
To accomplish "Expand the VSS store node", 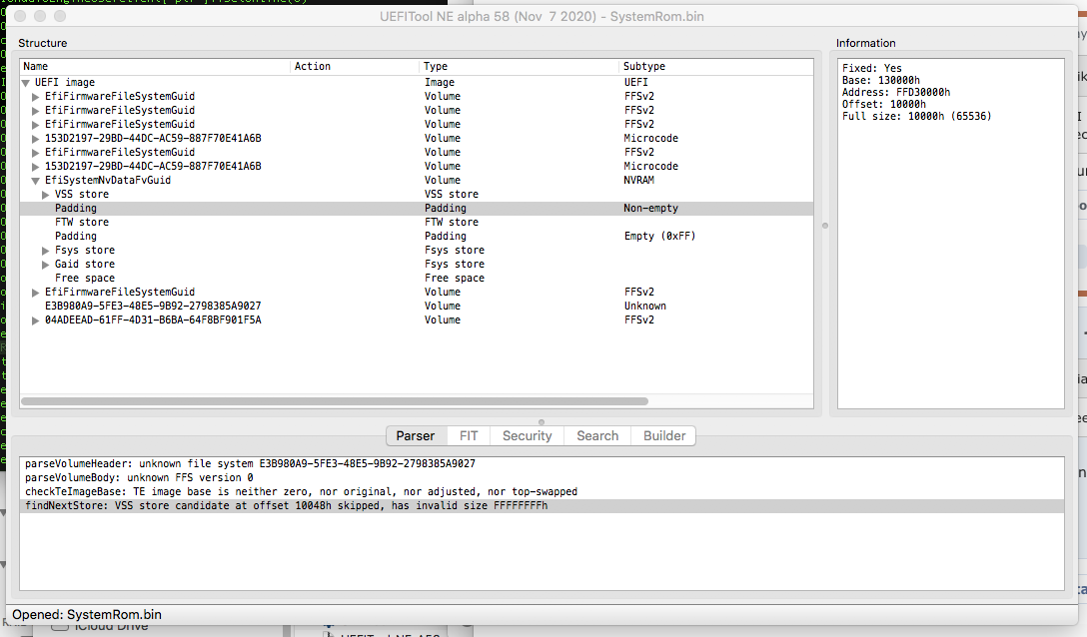I will pyautogui.click(x=46, y=195).
